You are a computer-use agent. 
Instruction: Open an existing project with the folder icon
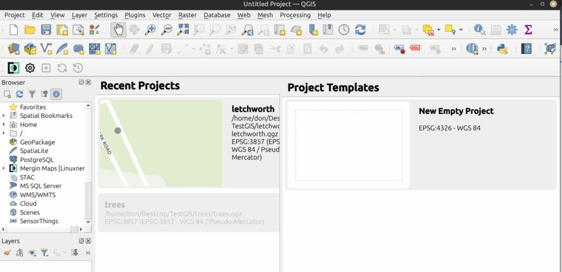pyautogui.click(x=30, y=30)
